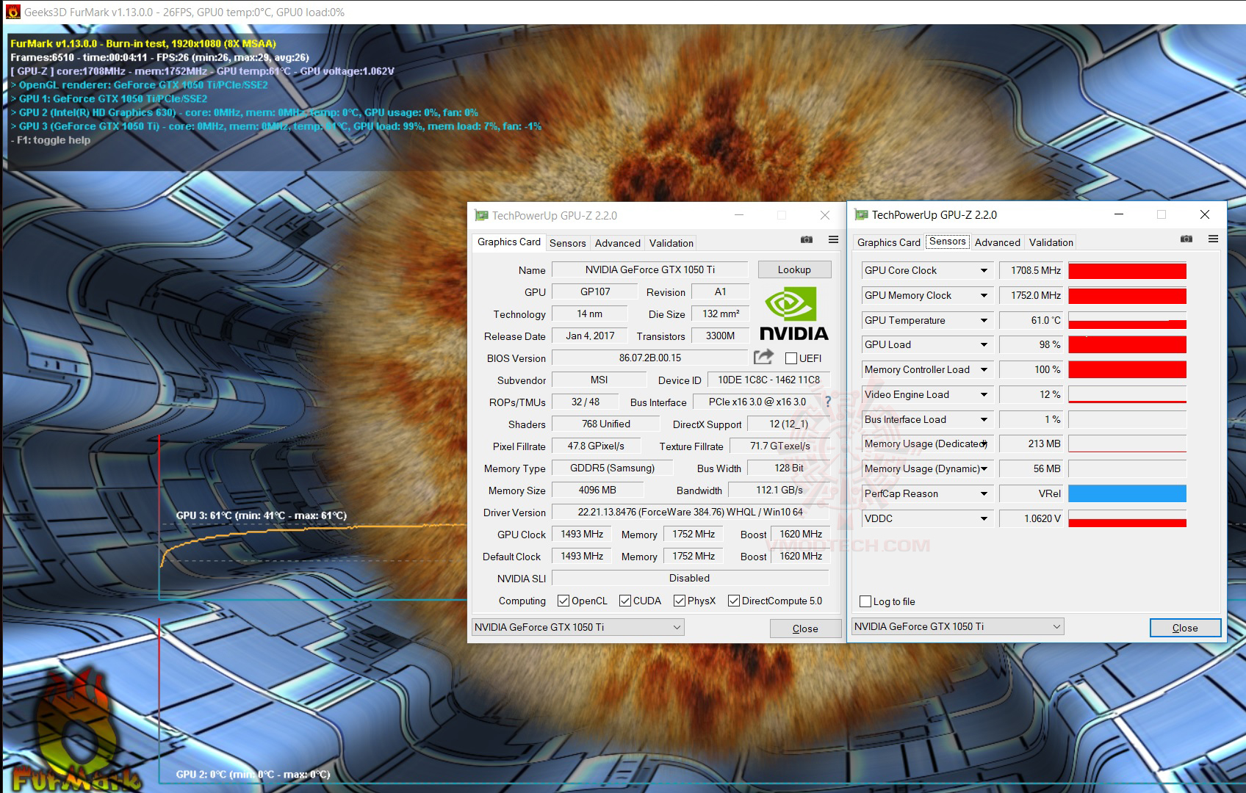The image size is (1246, 793).
Task: Switch to Validation tab in left GPU-Z window
Action: click(671, 243)
